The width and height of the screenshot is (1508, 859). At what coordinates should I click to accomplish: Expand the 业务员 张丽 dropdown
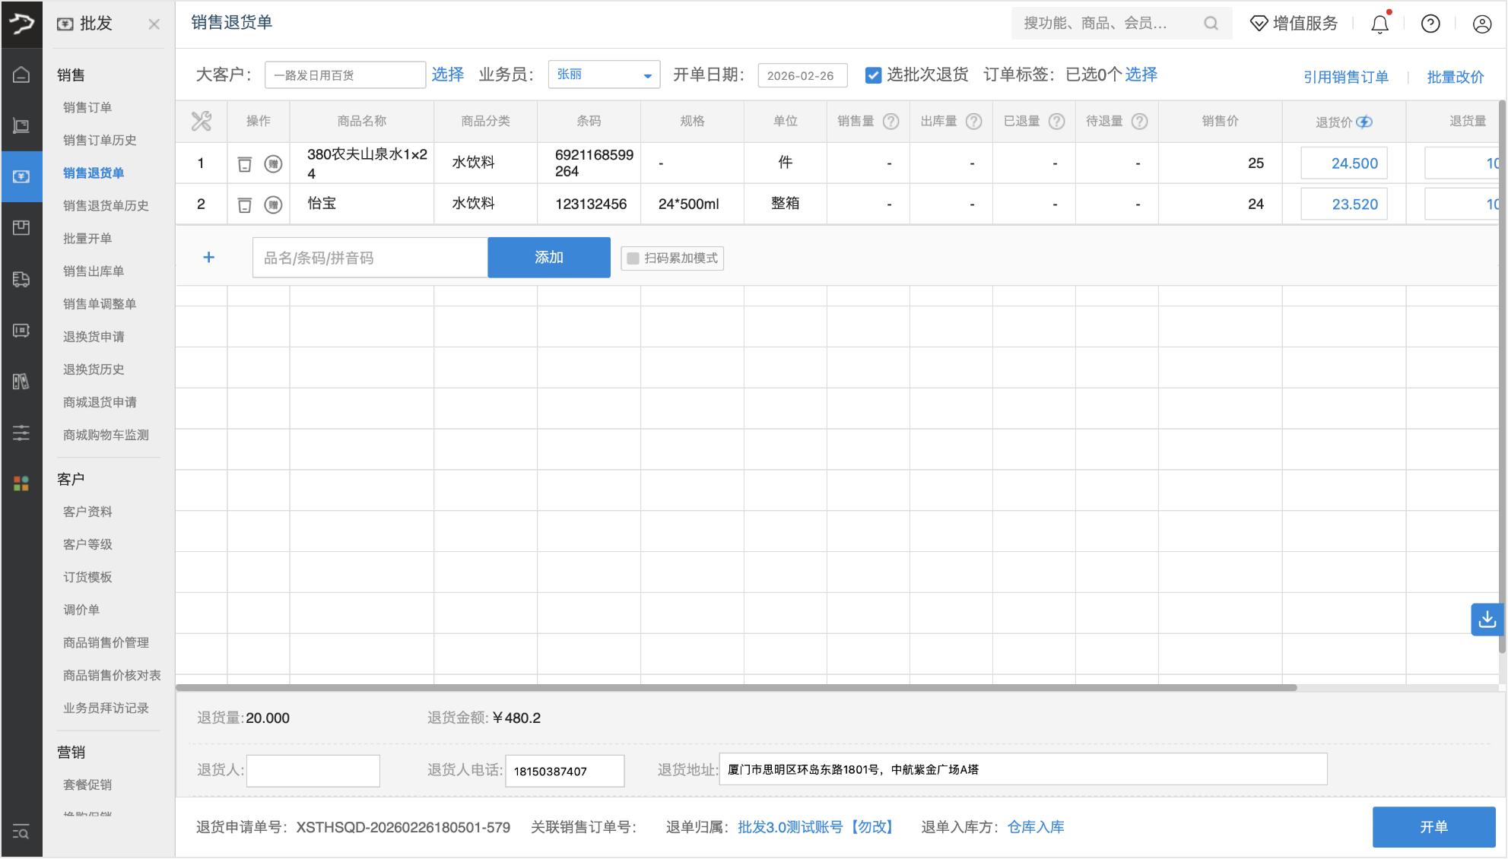[604, 75]
